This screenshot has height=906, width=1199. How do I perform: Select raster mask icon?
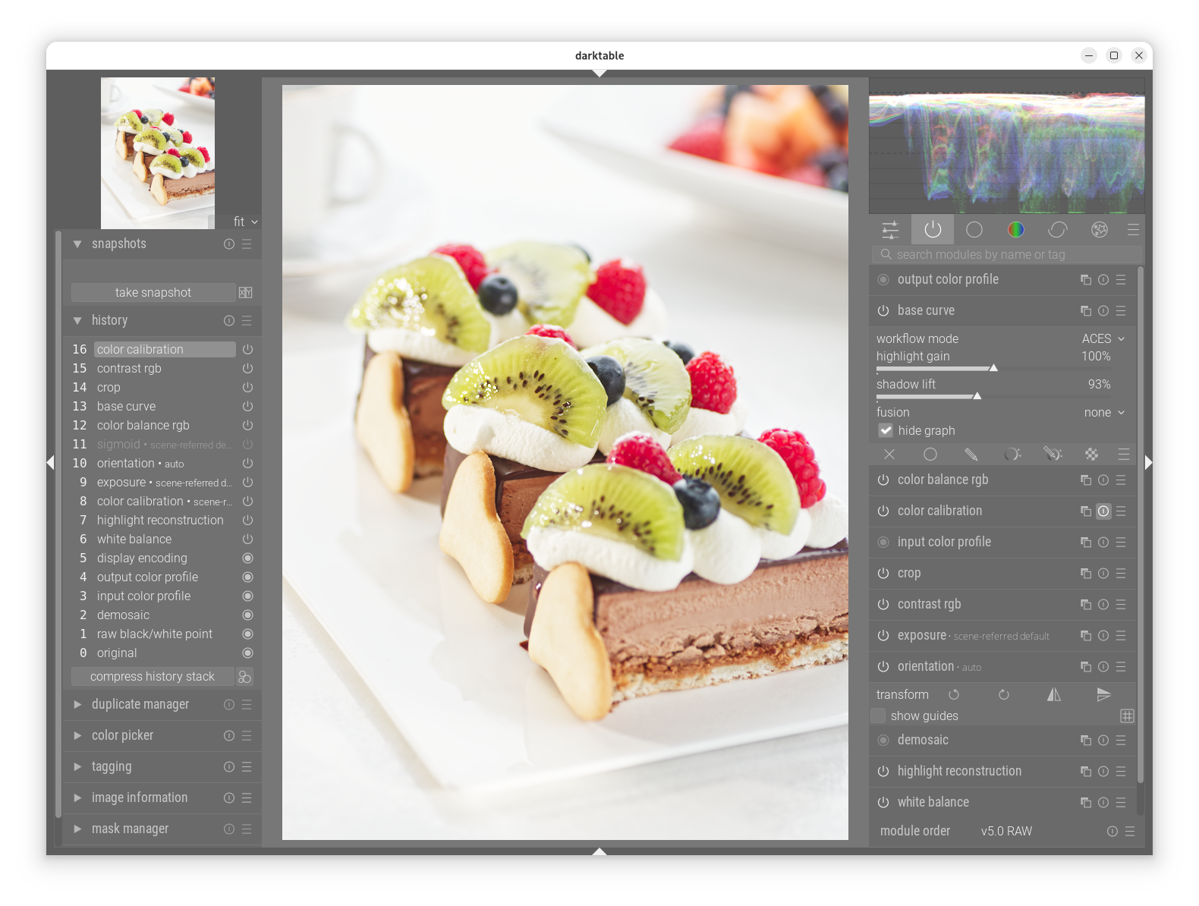[1091, 455]
